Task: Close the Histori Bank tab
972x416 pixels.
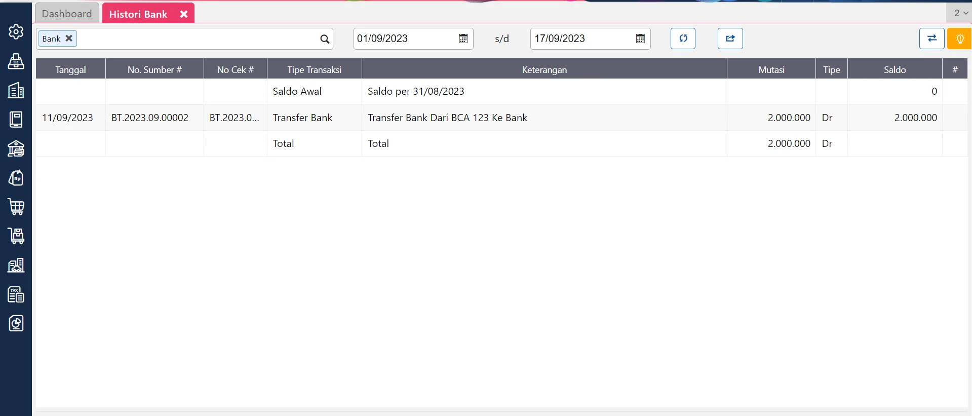Action: pyautogui.click(x=184, y=14)
